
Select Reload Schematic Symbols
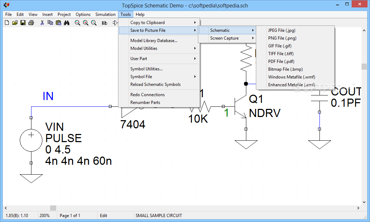click(x=159, y=84)
